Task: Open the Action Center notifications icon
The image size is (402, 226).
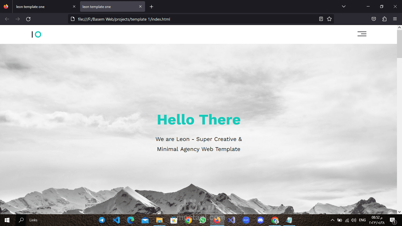Action: click(393, 220)
